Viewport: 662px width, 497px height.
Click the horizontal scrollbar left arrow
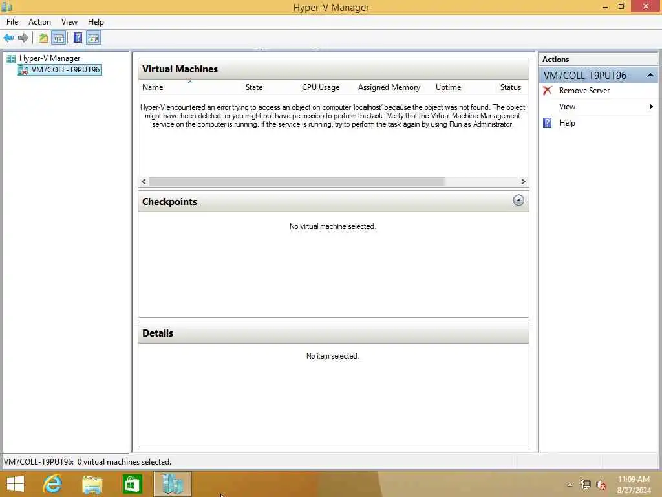(x=144, y=182)
